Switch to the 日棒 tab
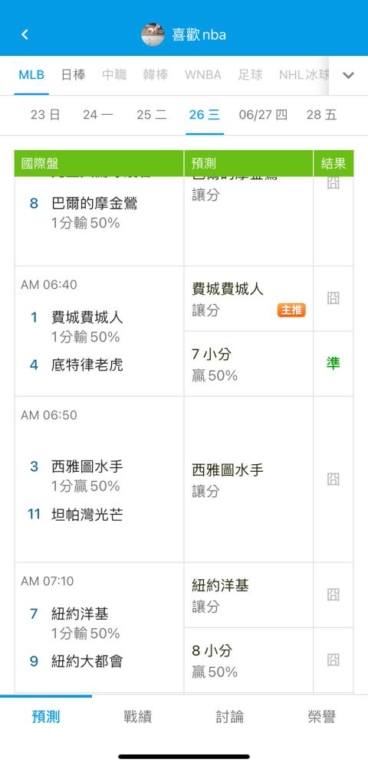This screenshot has width=368, height=766. tap(74, 75)
